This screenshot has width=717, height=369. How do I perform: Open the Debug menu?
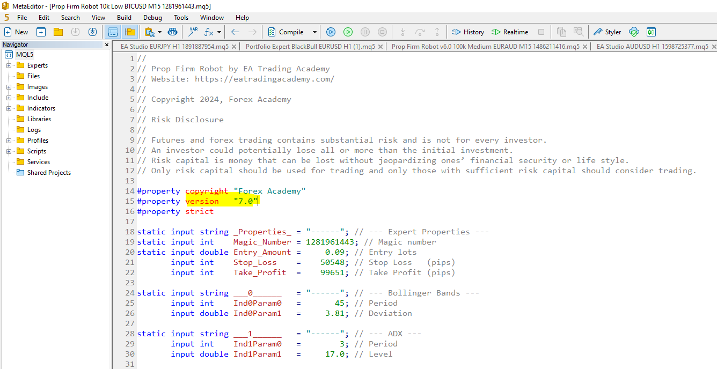152,18
